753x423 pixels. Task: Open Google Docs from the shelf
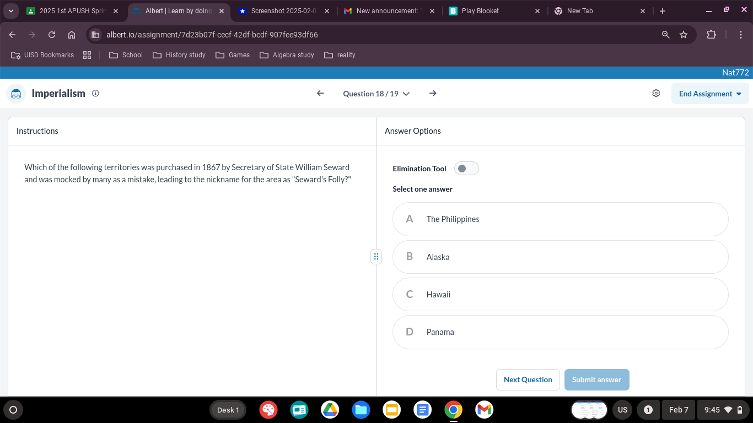tap(423, 409)
